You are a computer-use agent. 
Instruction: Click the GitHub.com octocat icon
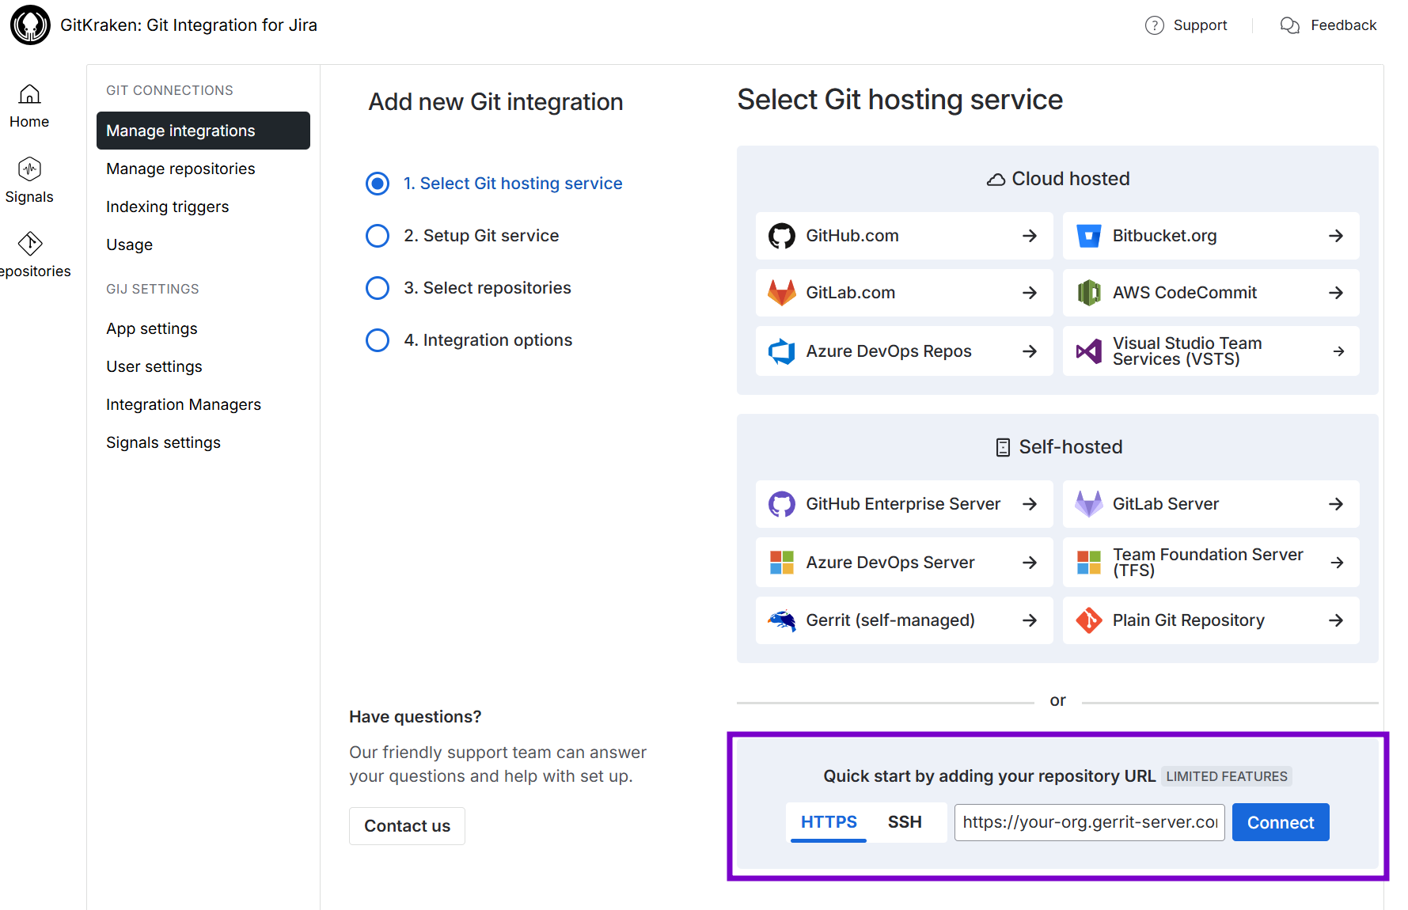[781, 236]
